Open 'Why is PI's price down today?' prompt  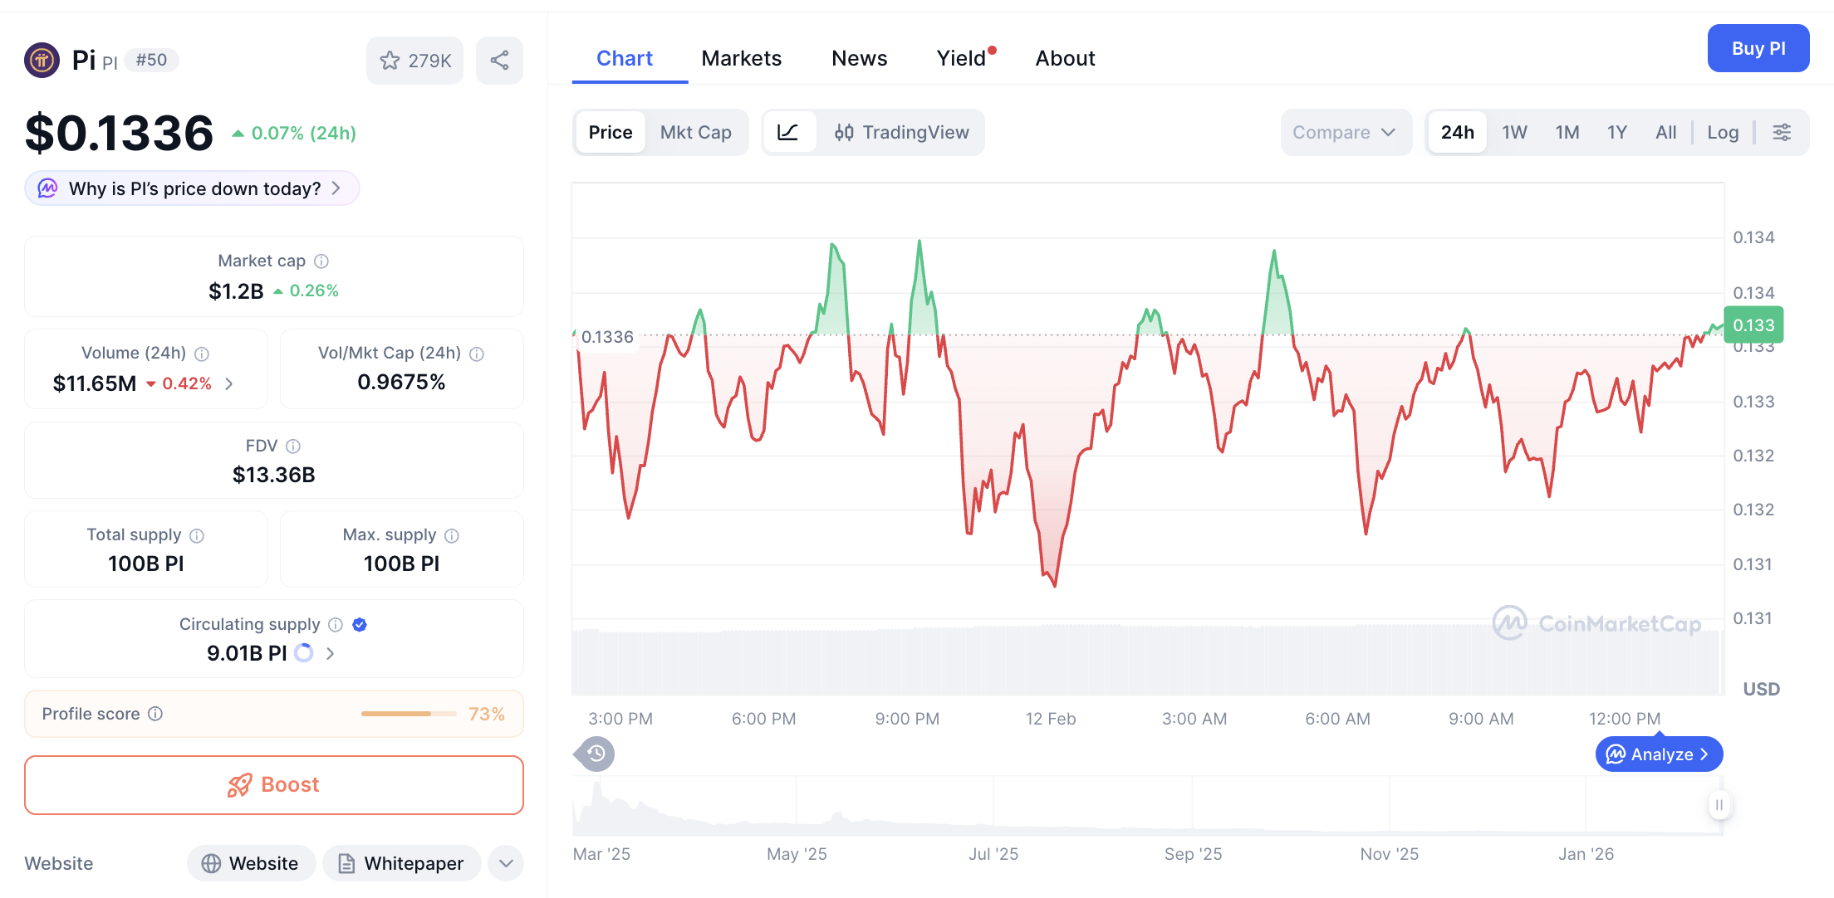tap(191, 188)
